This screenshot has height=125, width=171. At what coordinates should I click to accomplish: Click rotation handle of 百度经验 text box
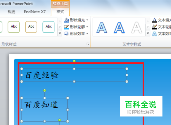pyautogui.click(x=74, y=61)
